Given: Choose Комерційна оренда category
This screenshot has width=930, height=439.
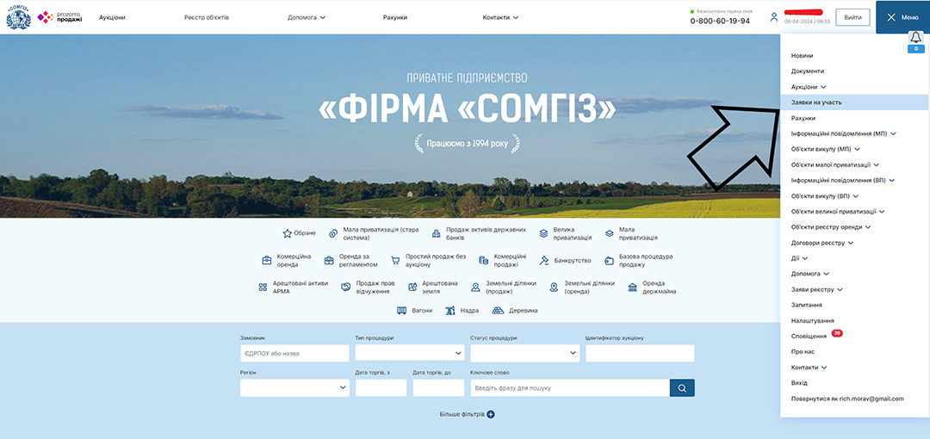Looking at the screenshot, I should 288,261.
